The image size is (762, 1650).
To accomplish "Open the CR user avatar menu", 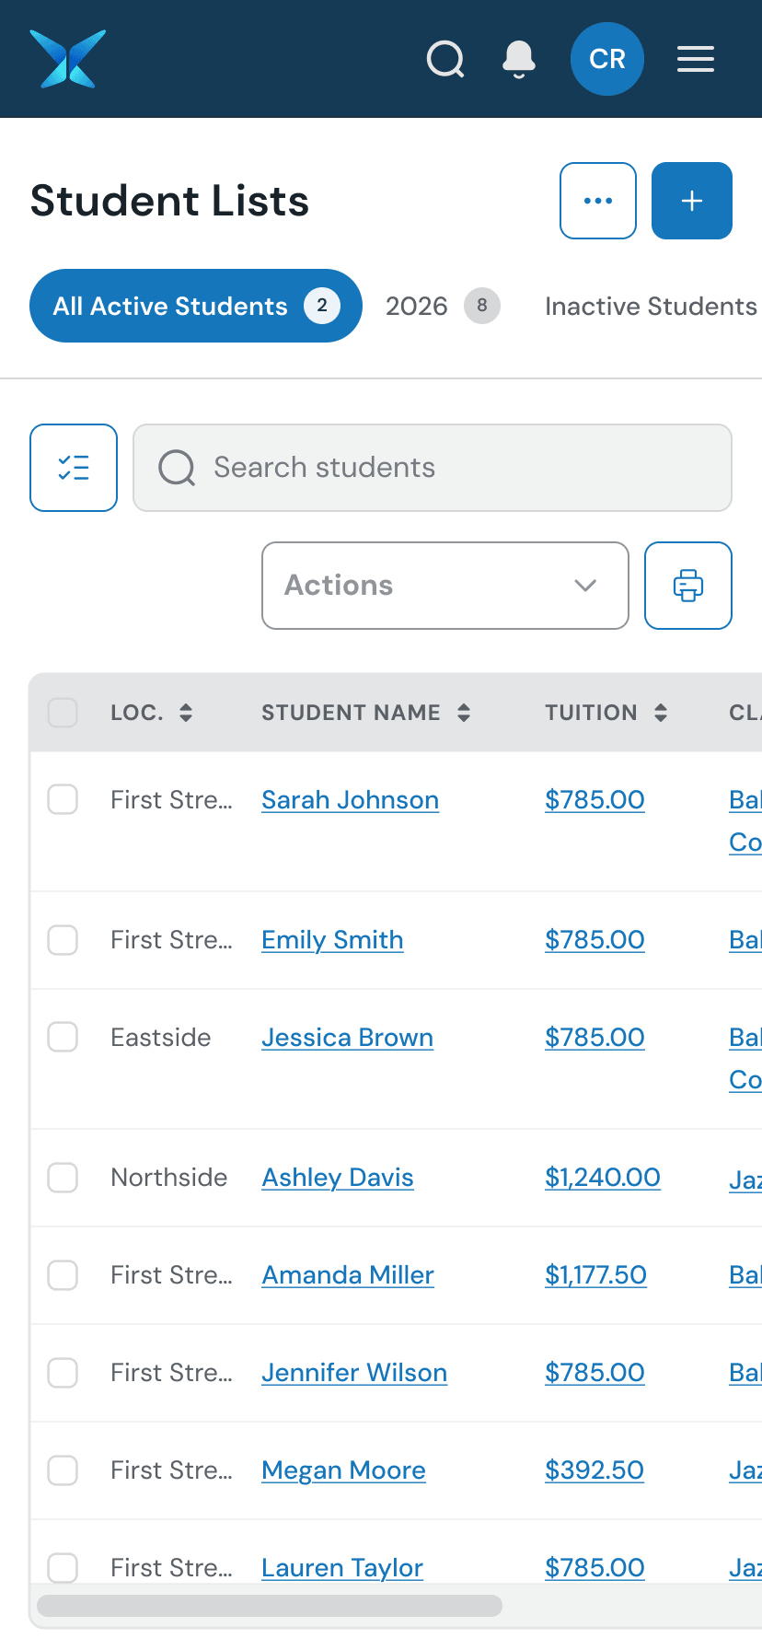I will point(607,59).
